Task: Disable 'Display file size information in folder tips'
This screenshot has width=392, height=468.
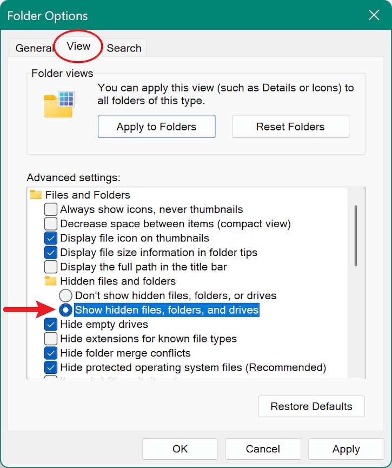Action: [50, 252]
